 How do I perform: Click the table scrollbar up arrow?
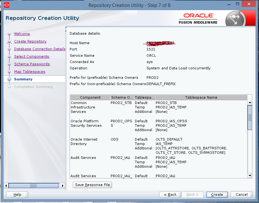tap(250, 103)
